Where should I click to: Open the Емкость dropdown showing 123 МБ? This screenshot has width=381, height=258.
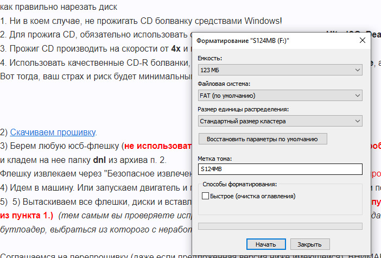(x=280, y=70)
